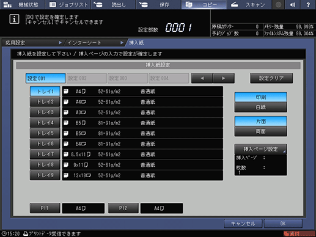This screenshot has height=237, width=316.
Task: Click paper icon in トレイ5 row
Action: point(66,133)
